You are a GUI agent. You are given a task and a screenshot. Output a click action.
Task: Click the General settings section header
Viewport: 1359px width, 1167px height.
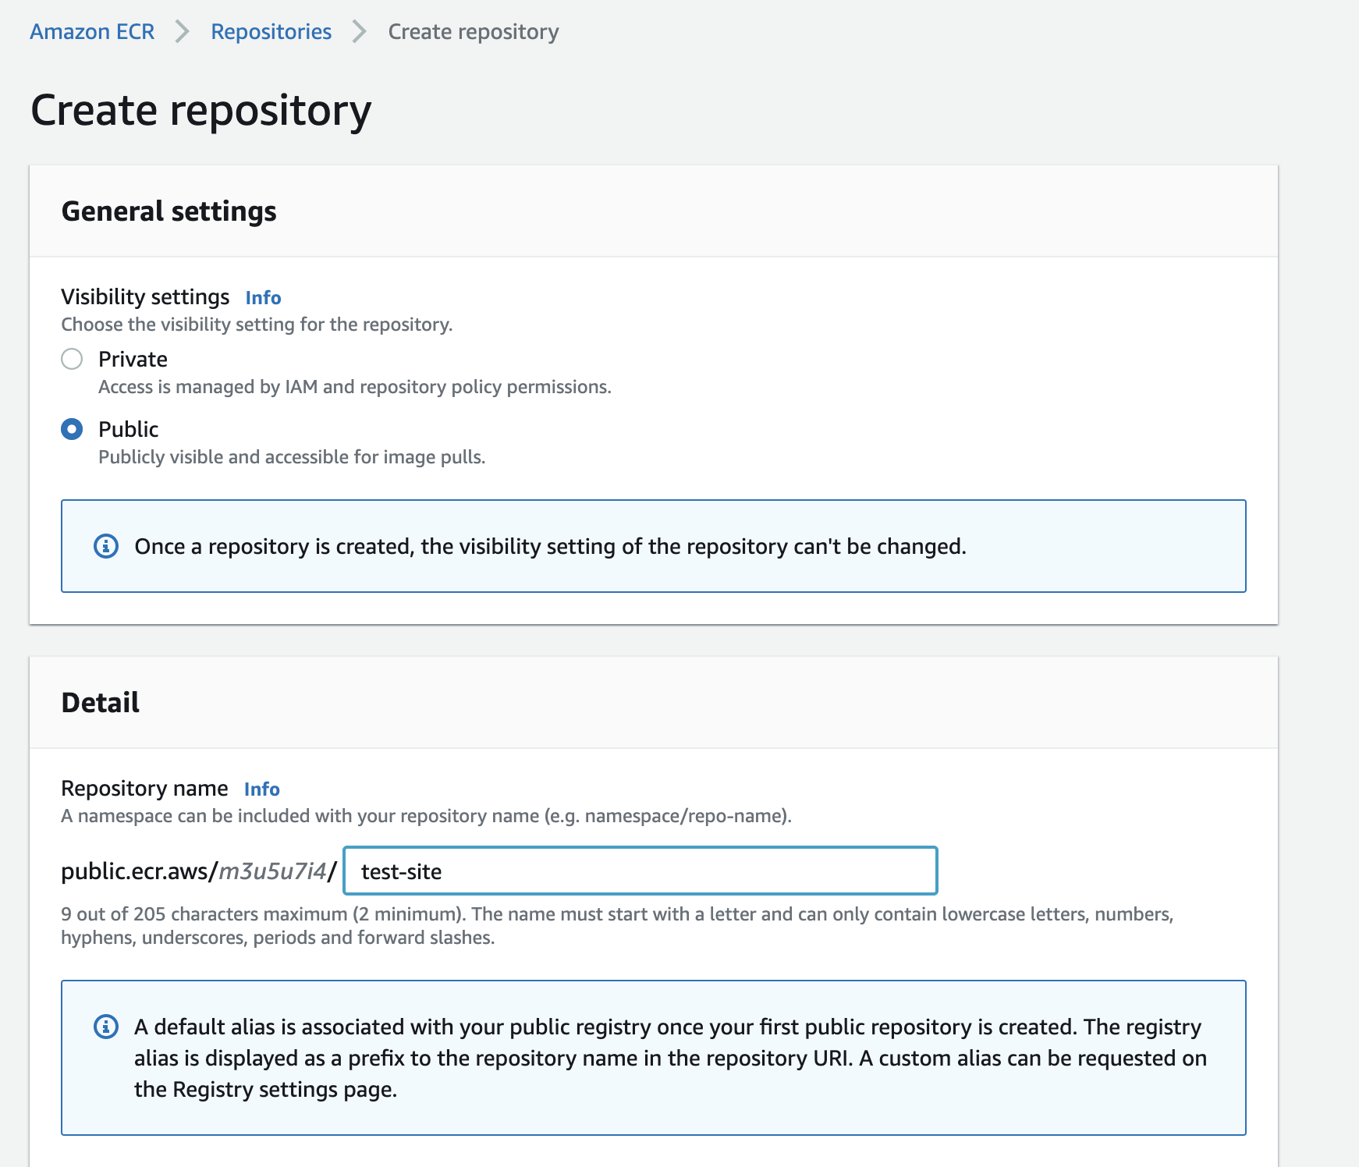point(169,211)
